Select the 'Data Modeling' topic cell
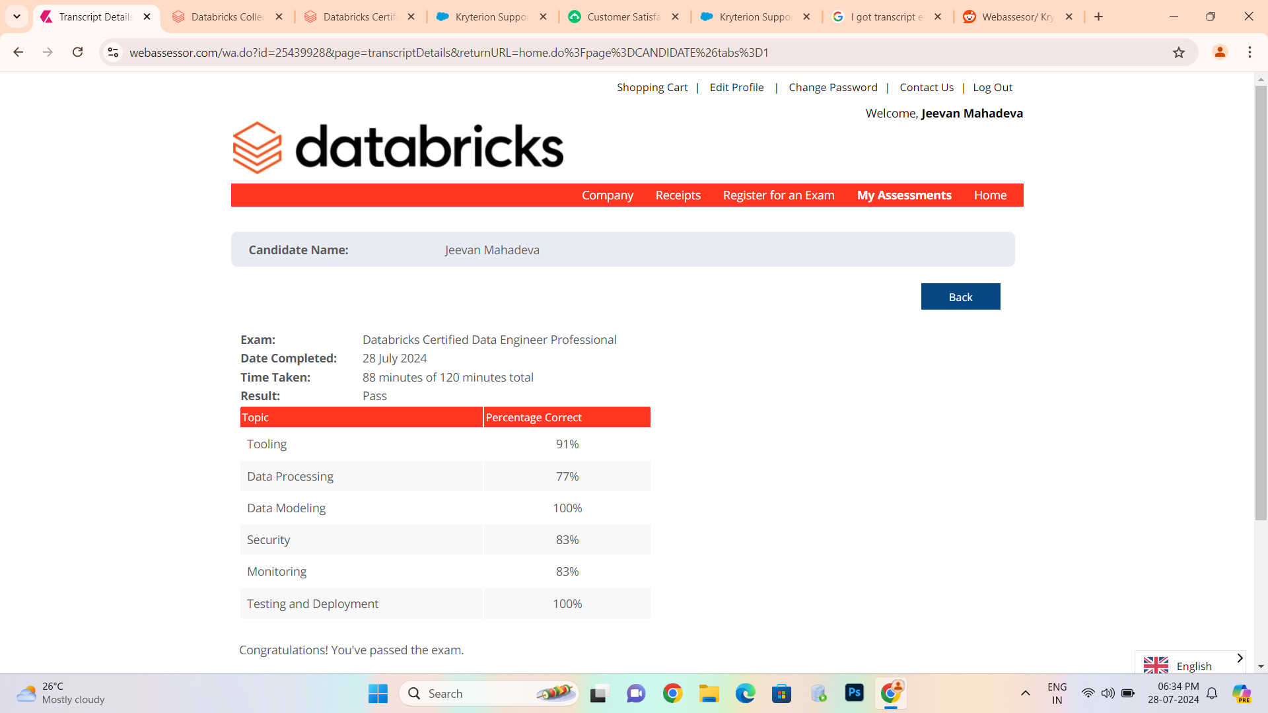The image size is (1268, 713). point(361,508)
